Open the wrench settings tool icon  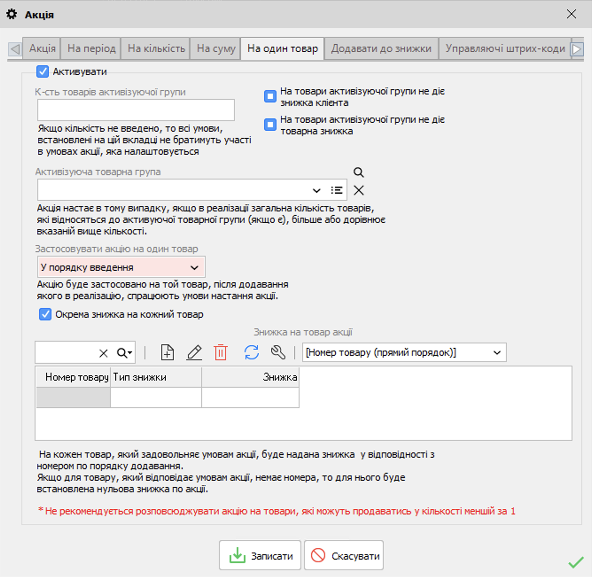point(278,353)
